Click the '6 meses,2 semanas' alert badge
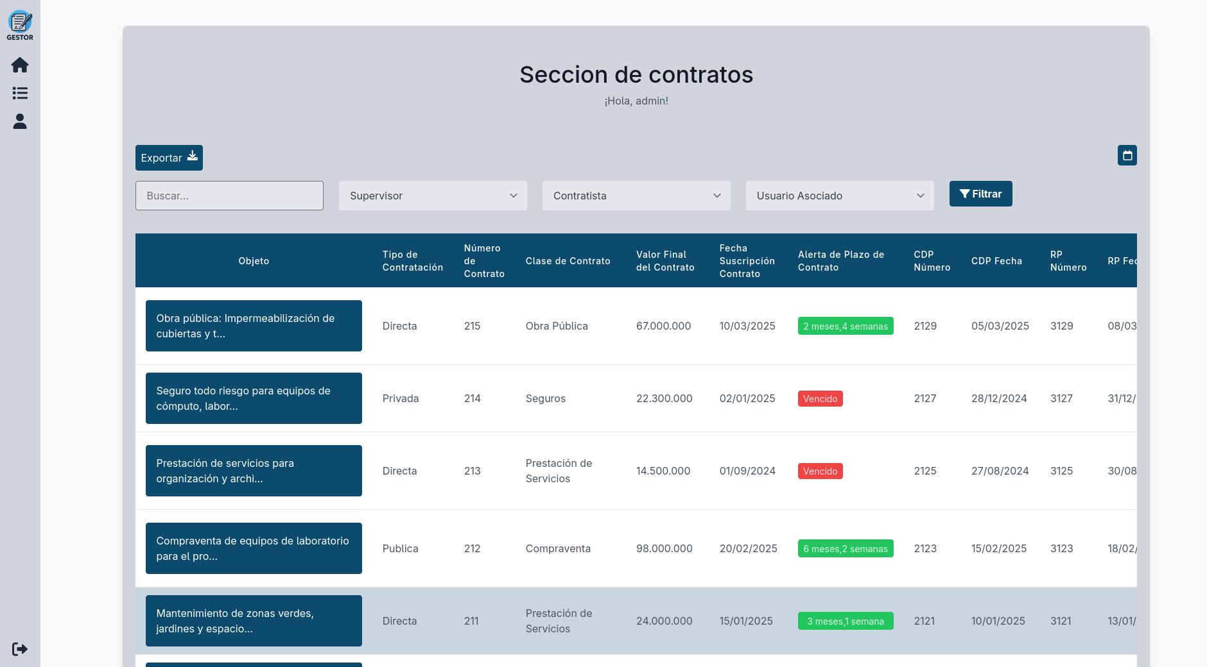This screenshot has height=667, width=1207. pos(846,548)
